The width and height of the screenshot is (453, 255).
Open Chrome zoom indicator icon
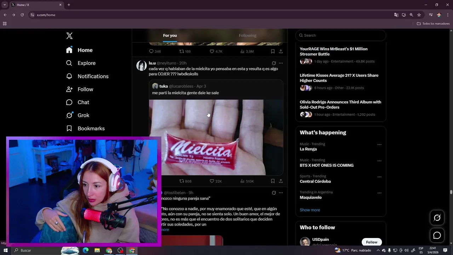point(411,15)
